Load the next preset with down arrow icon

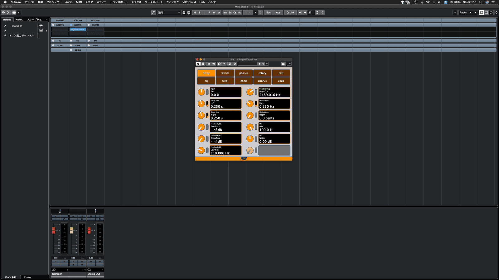[263, 63]
